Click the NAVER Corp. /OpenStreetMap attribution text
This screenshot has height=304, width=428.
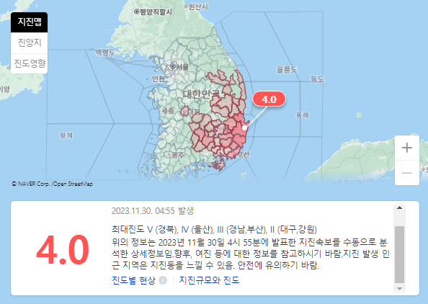[53, 184]
